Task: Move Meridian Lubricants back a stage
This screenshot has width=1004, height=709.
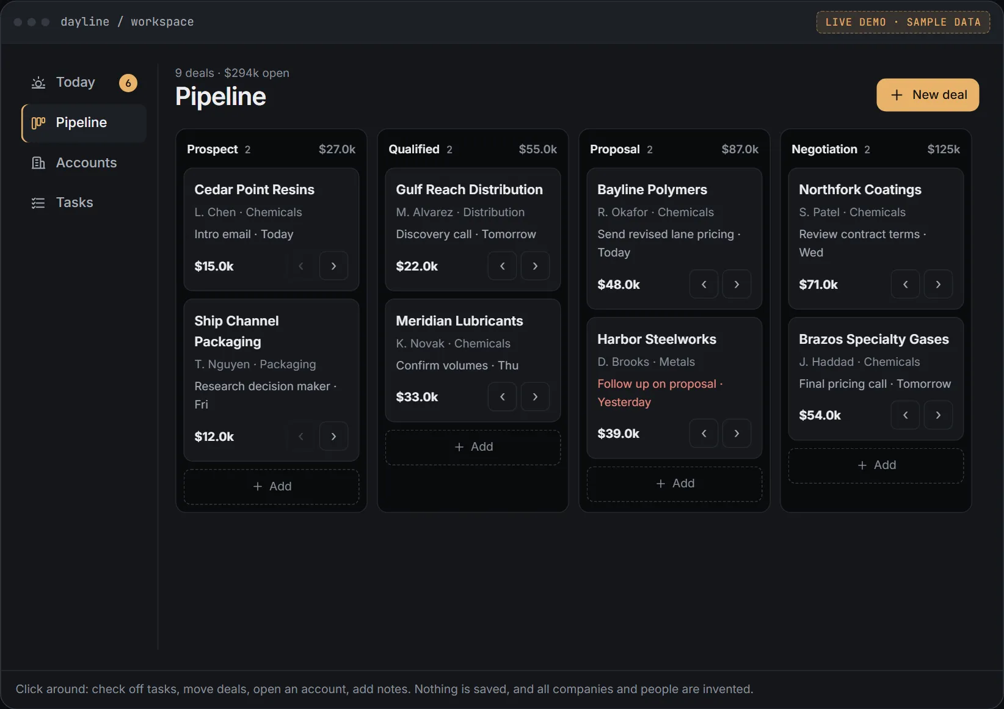Action: click(503, 397)
